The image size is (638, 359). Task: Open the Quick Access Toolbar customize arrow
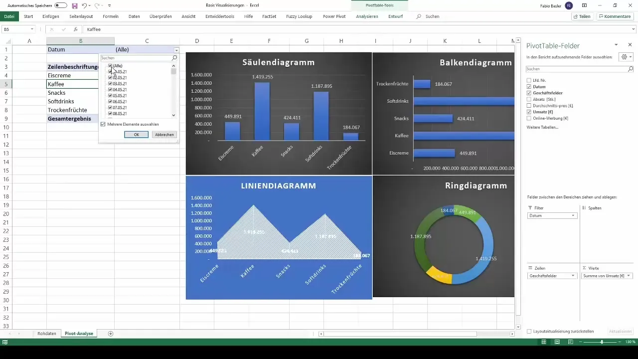[x=109, y=5]
